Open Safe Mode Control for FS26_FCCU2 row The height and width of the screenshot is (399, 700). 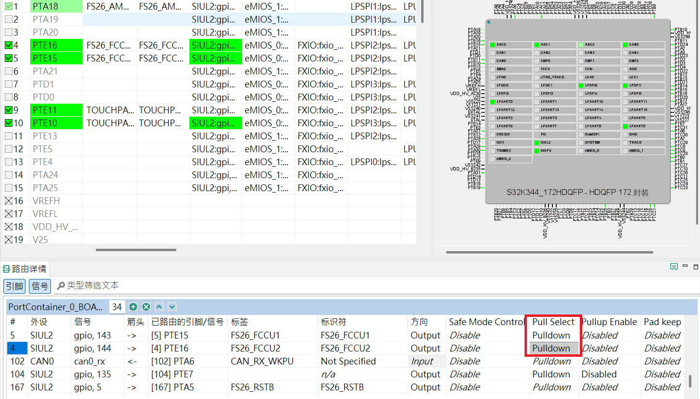(487, 348)
